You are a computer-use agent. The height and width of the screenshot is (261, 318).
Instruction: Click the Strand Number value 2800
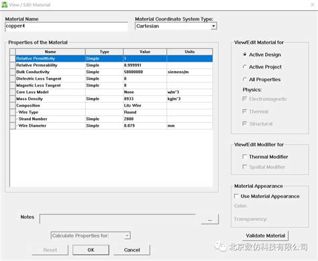pyautogui.click(x=145, y=119)
